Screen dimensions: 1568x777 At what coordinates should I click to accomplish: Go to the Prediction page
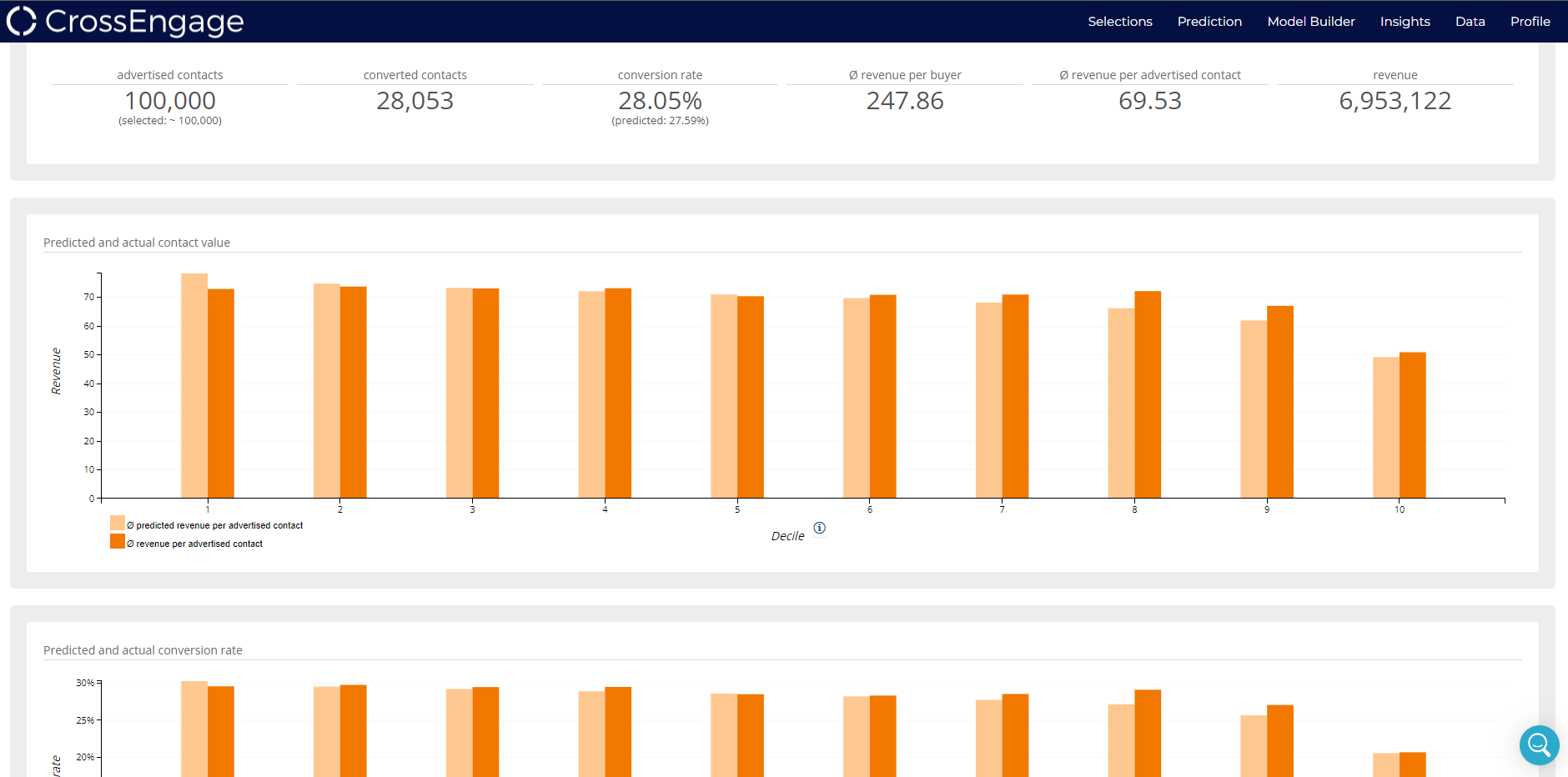tap(1209, 22)
